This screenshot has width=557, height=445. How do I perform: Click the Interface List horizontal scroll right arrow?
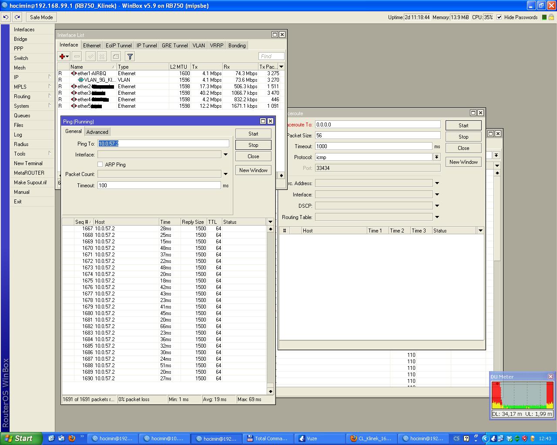pyautogui.click(x=282, y=176)
